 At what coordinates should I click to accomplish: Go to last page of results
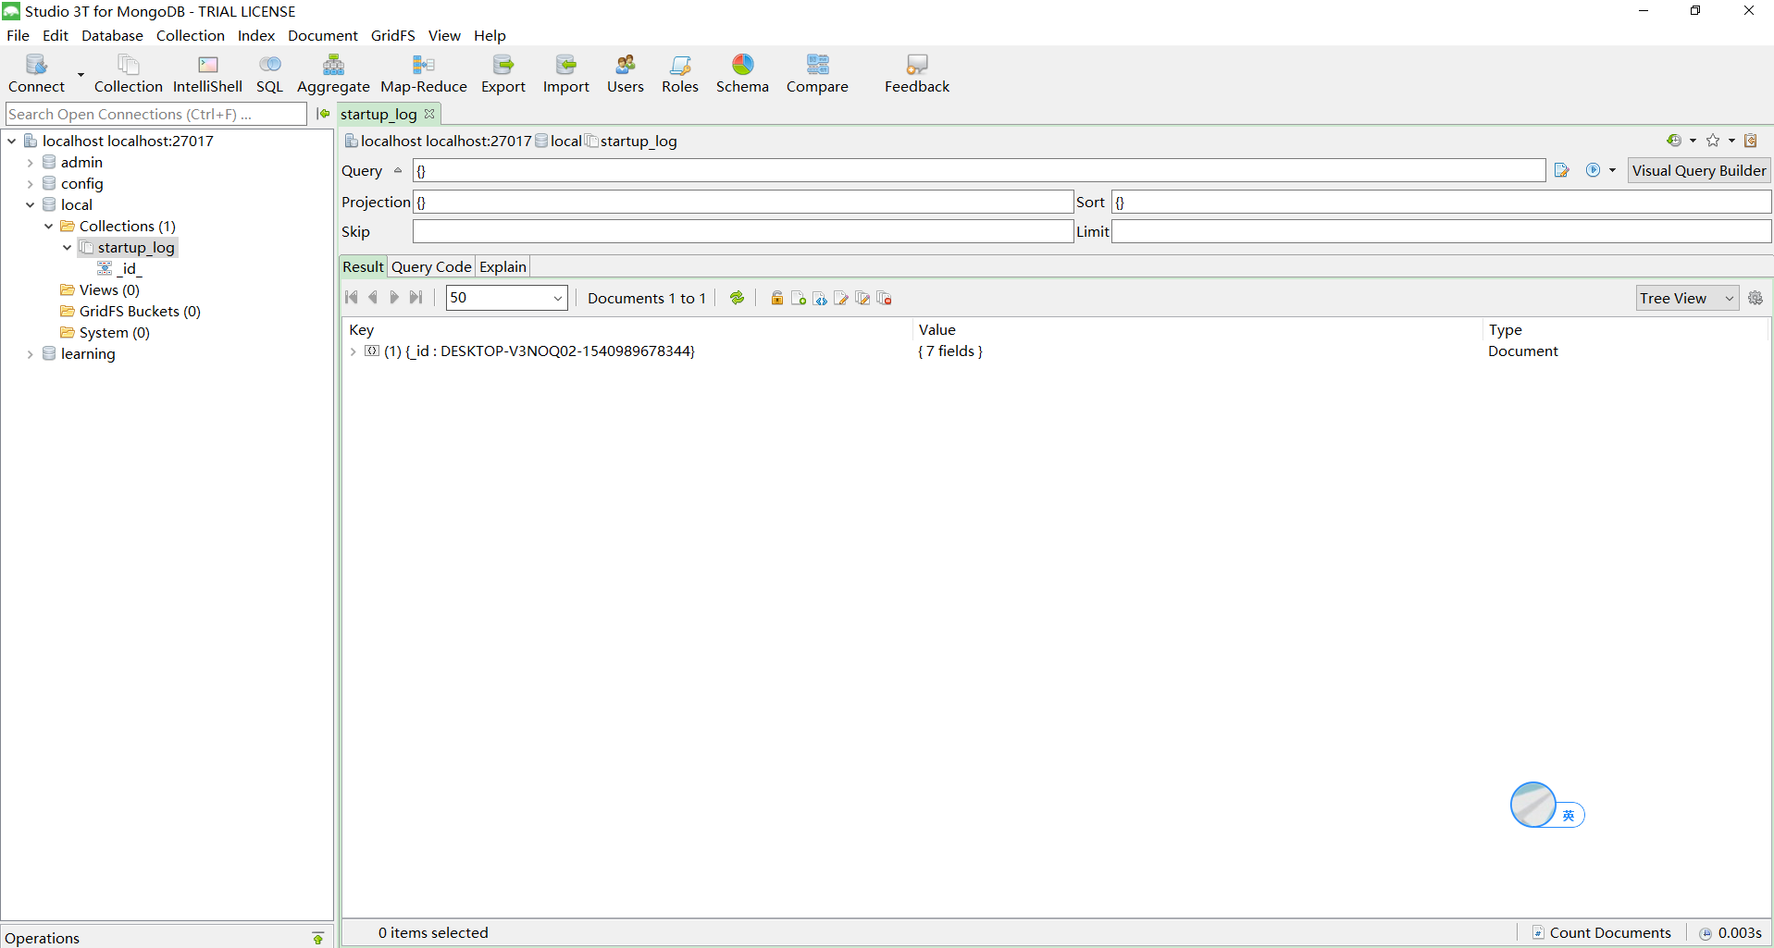[x=416, y=297]
